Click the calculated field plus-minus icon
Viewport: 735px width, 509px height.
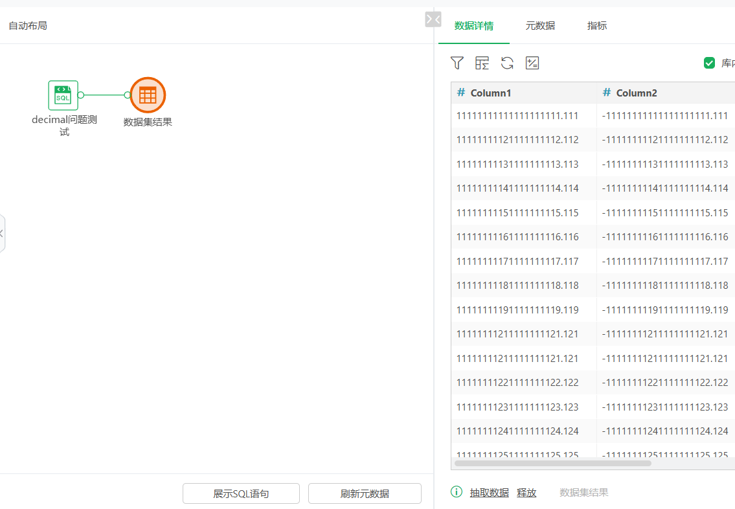pos(532,63)
